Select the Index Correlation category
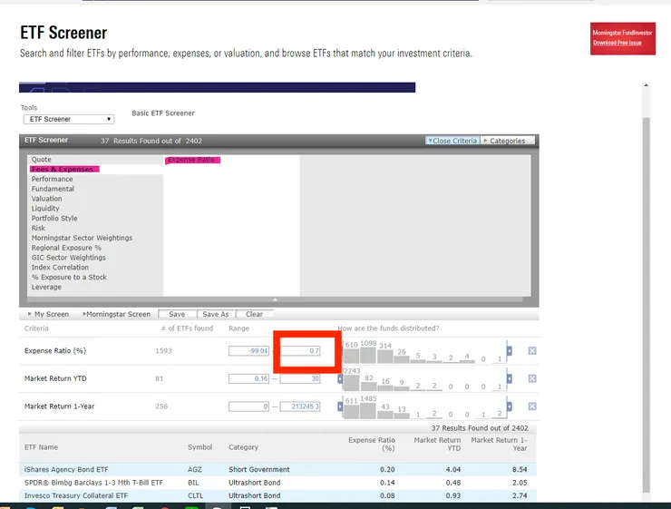 [60, 268]
